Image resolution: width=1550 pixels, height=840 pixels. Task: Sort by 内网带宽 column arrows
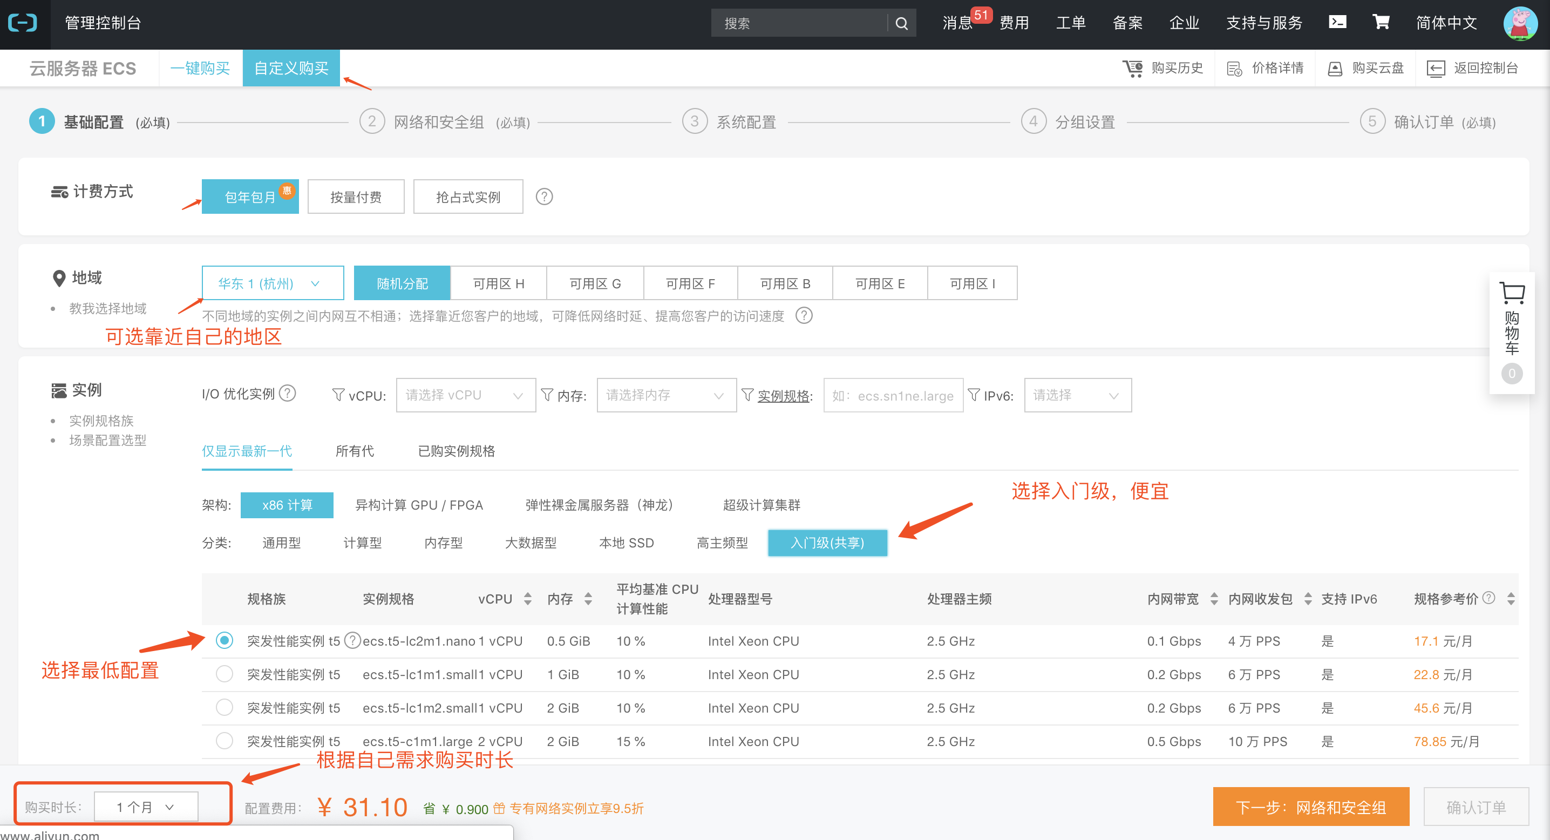point(1214,599)
